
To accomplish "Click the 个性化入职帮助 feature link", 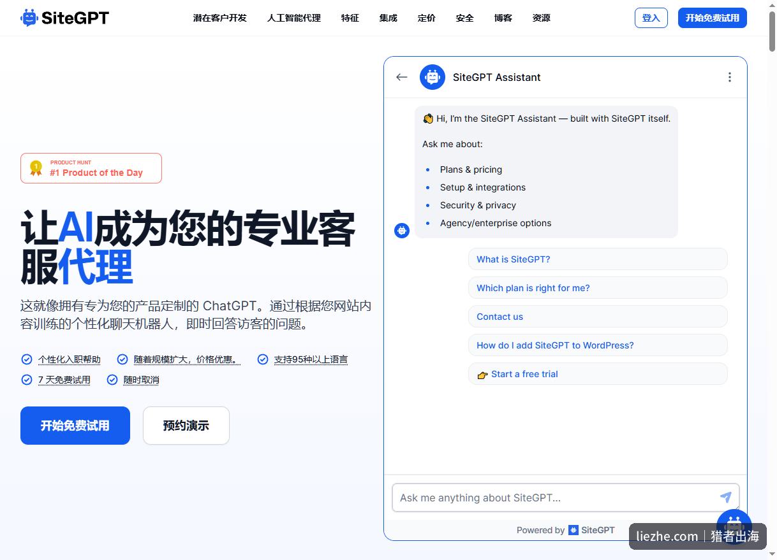I will [70, 360].
